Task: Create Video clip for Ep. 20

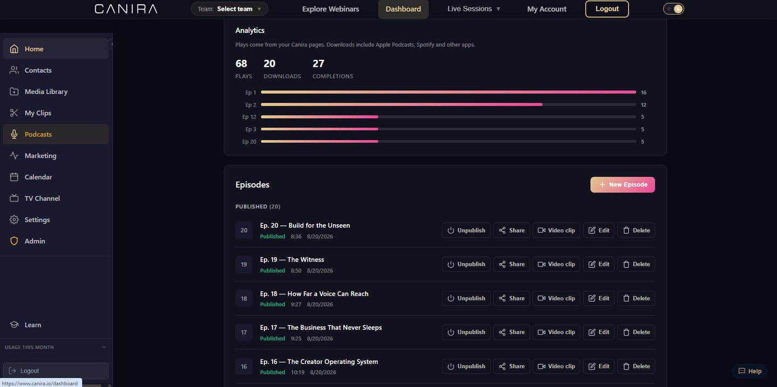Action: pos(557,230)
